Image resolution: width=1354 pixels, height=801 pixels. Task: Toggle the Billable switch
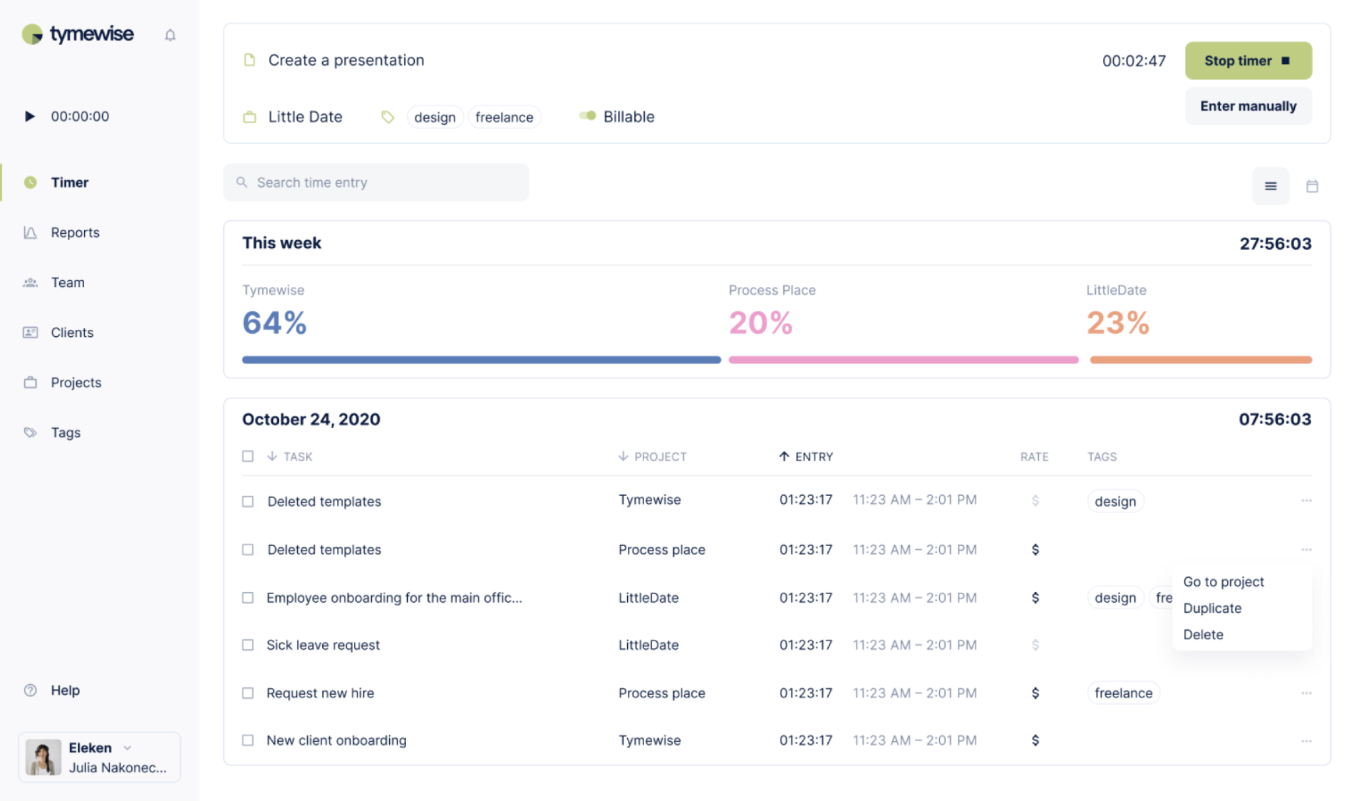[x=588, y=116]
